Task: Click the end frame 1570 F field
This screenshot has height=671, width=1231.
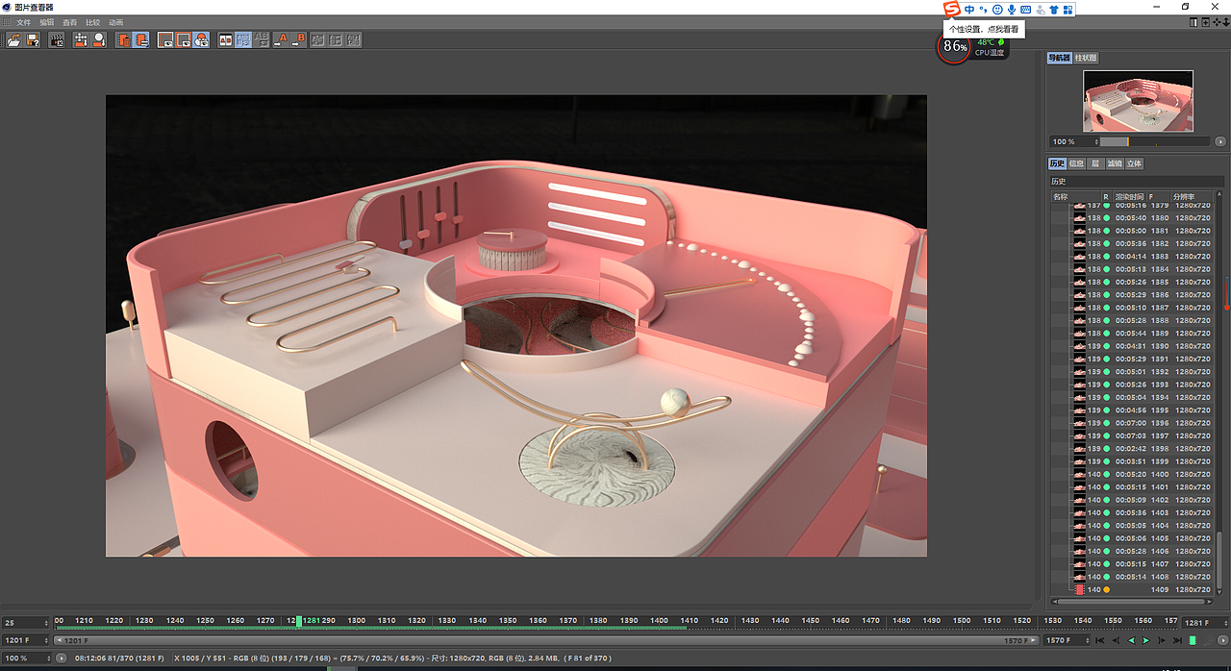Action: coord(1066,640)
